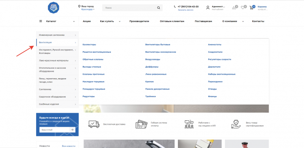304x148 pixels.
Task: Expand the Как купить dropdown arrow
Action: pyautogui.click(x=120, y=22)
